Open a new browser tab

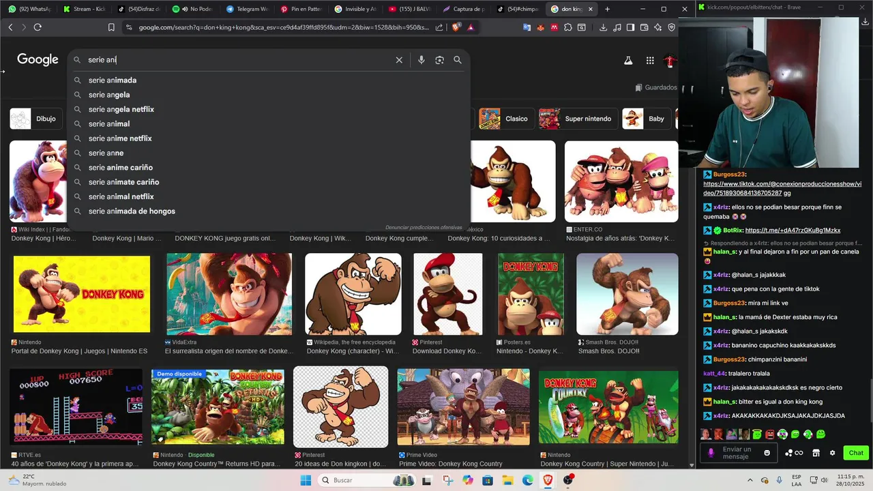607,9
